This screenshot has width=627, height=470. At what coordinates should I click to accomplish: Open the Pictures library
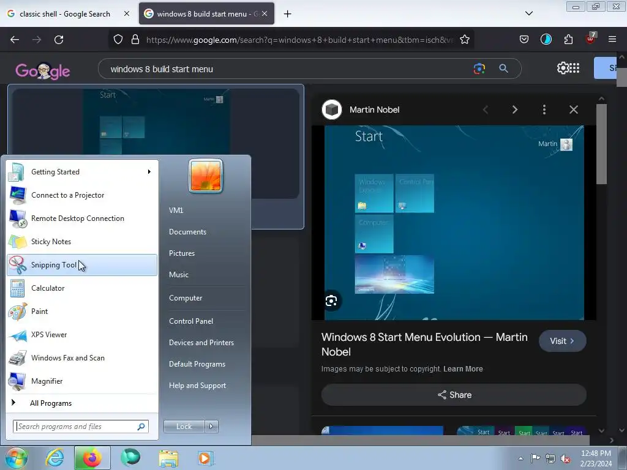coord(181,253)
